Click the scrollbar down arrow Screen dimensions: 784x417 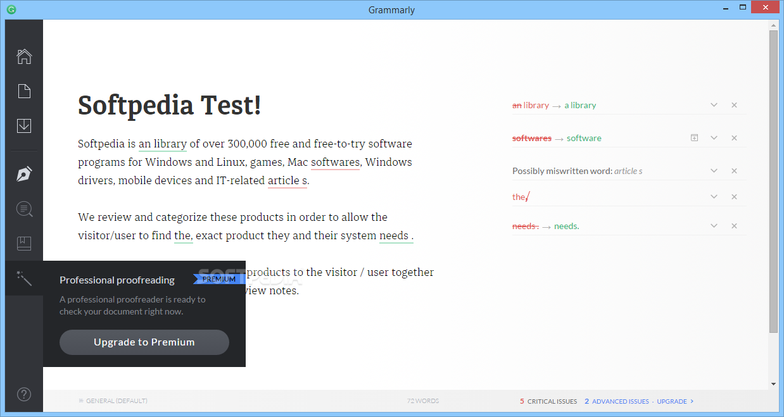[773, 384]
